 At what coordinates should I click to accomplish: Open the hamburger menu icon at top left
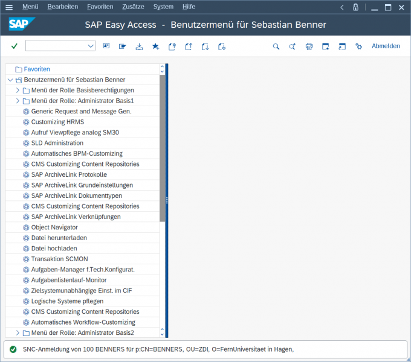pos(9,7)
